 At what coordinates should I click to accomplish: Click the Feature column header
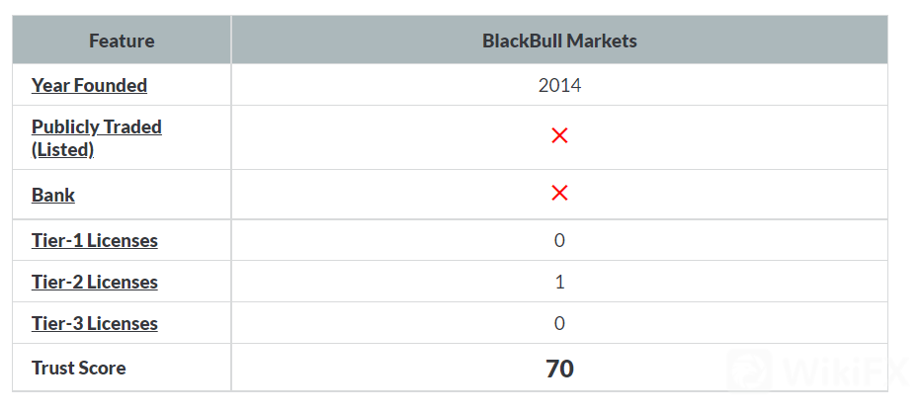[122, 41]
